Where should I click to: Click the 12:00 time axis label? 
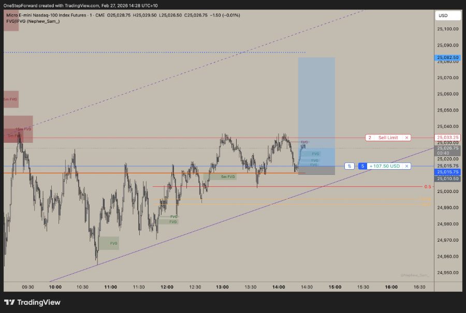pyautogui.click(x=167, y=287)
